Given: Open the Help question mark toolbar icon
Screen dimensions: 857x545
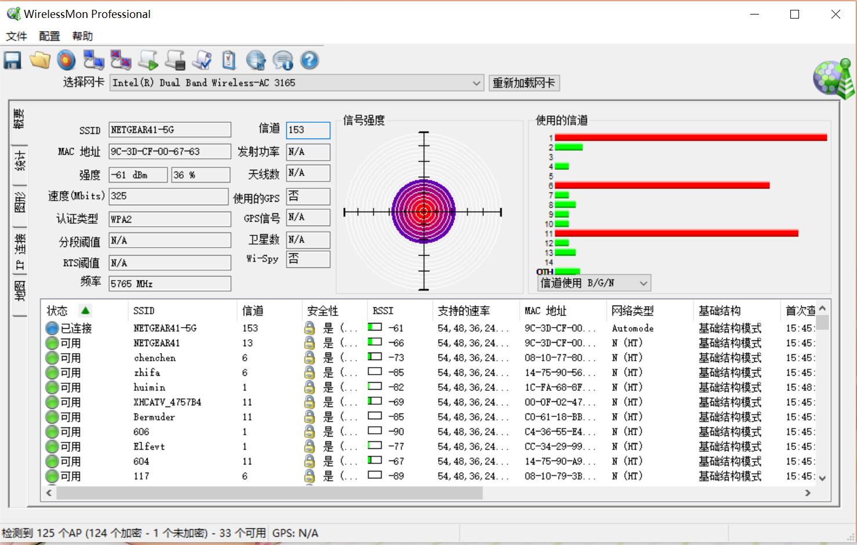Looking at the screenshot, I should pyautogui.click(x=309, y=60).
